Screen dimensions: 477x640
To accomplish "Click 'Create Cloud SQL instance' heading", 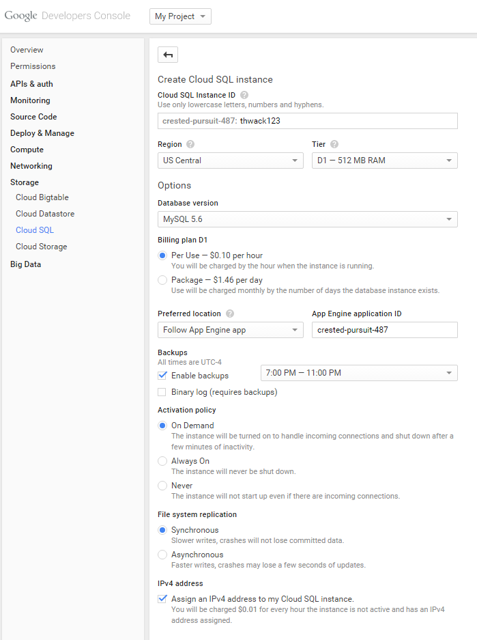I will (x=215, y=80).
